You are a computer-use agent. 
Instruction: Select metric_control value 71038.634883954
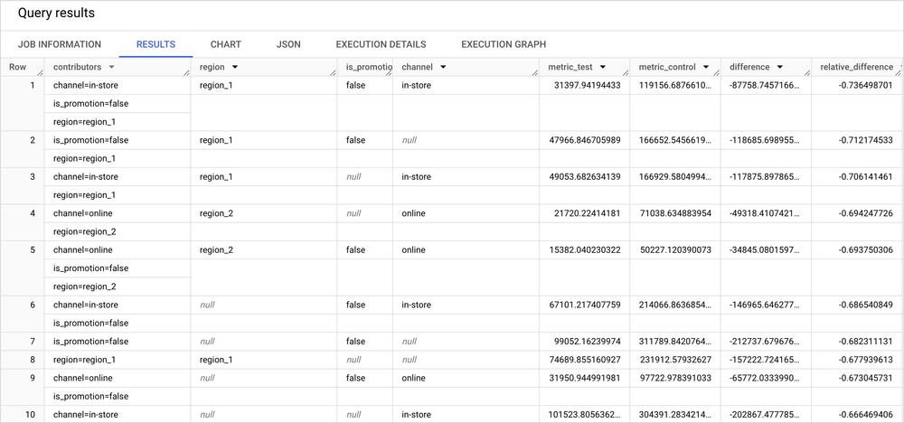[x=675, y=213]
